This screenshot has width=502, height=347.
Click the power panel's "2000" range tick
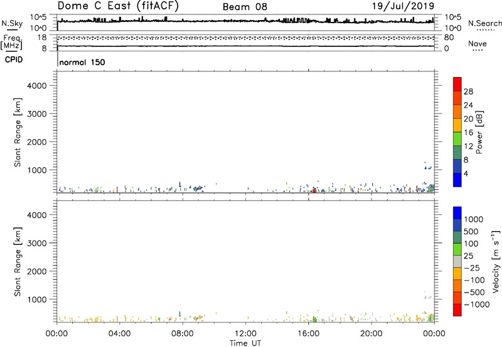click(x=37, y=142)
